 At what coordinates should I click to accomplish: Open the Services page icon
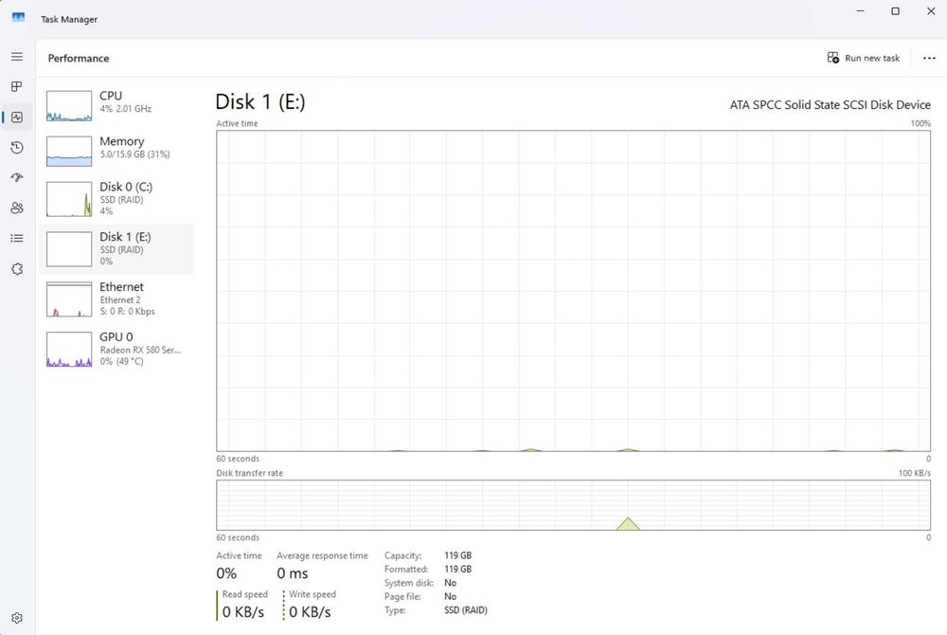pos(17,269)
